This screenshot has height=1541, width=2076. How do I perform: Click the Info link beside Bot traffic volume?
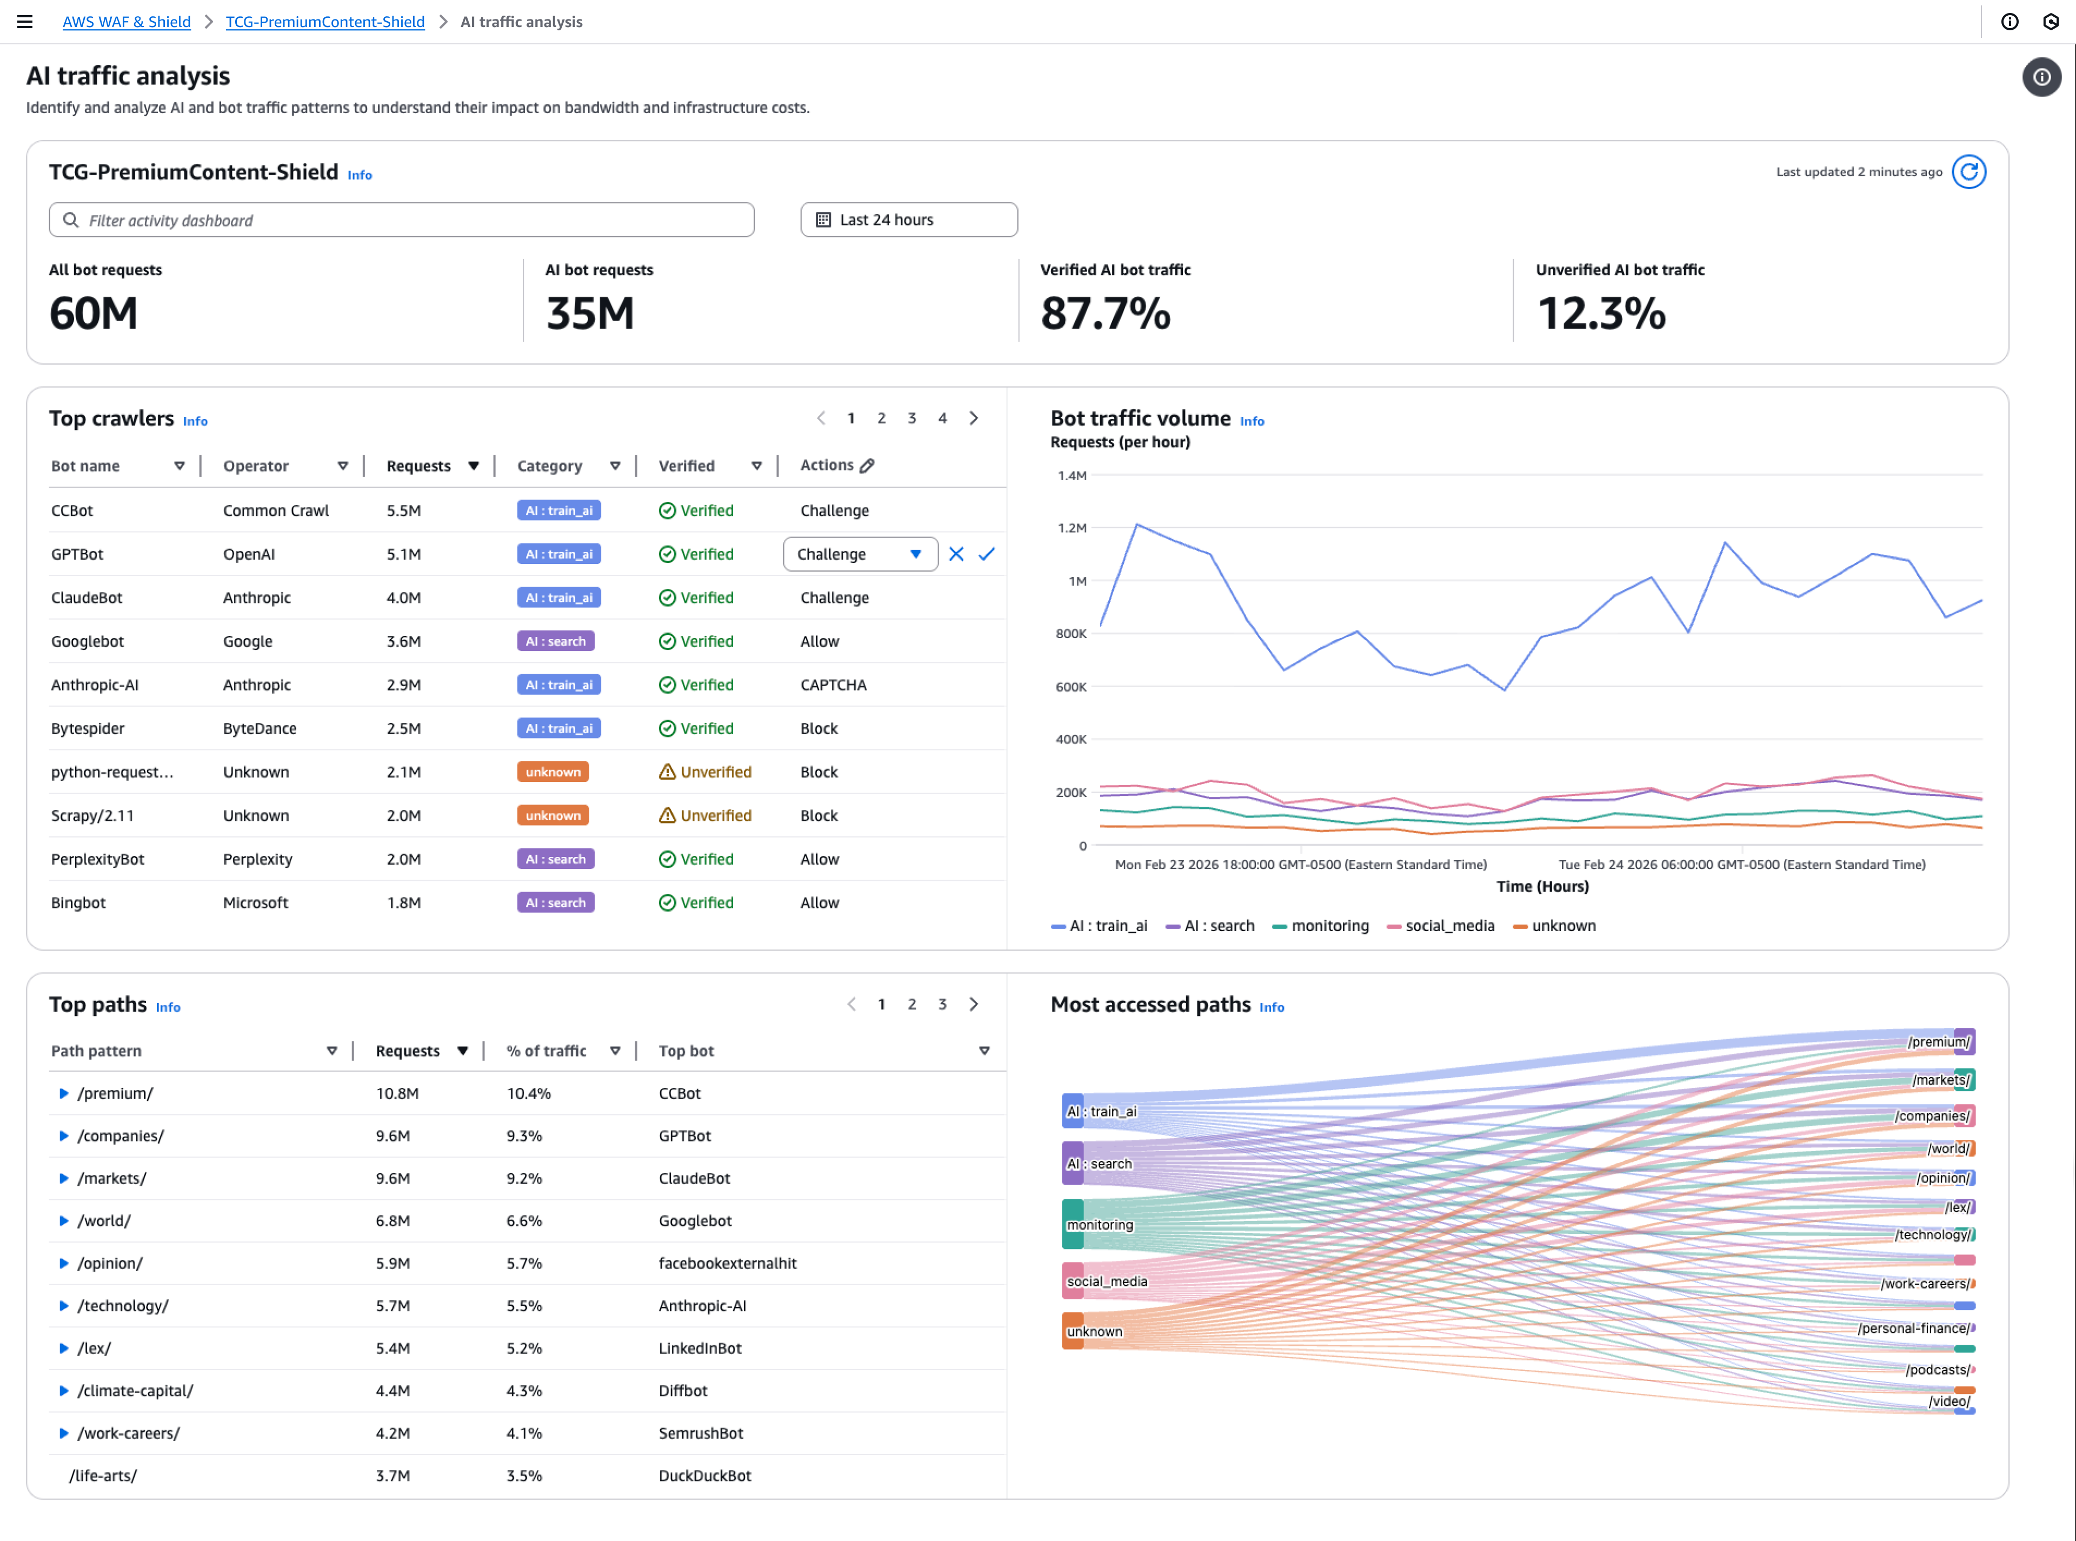click(x=1252, y=421)
